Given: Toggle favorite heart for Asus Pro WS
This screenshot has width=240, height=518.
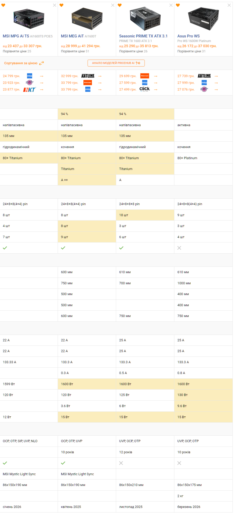Looking at the screenshot, I should point(178,5).
